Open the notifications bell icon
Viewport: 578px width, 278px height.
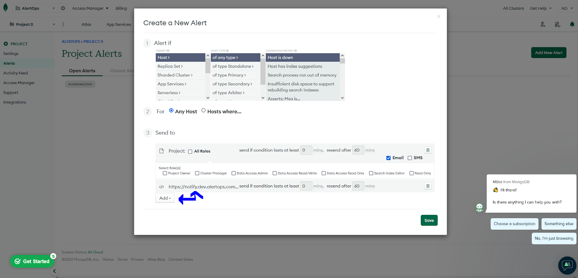click(572, 25)
